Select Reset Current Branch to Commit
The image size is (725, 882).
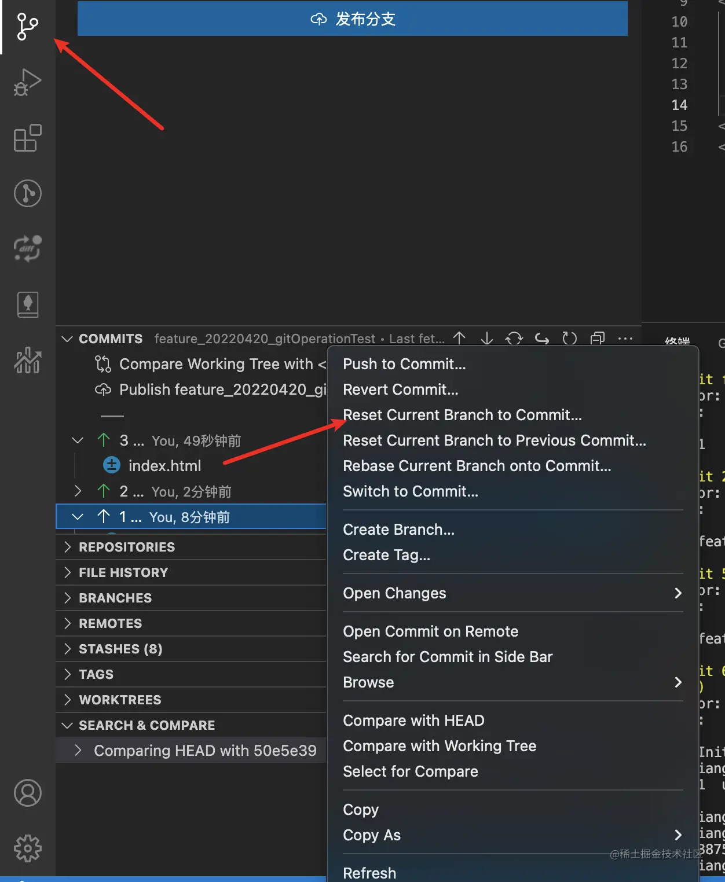[x=462, y=415]
